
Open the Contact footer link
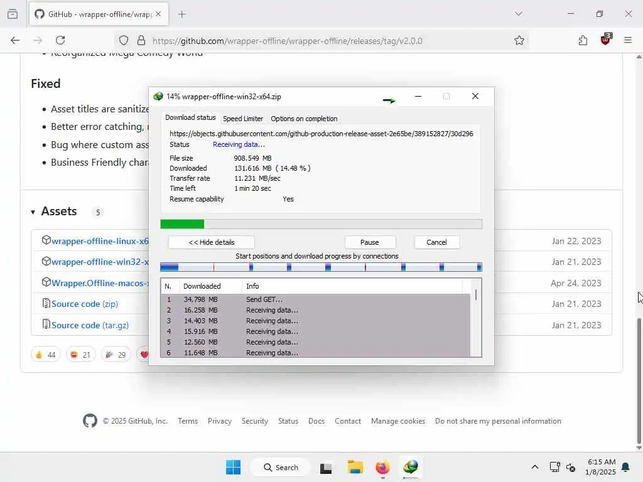tap(348, 421)
